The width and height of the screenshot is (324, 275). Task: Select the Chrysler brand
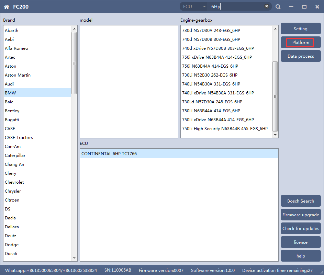pos(37,191)
